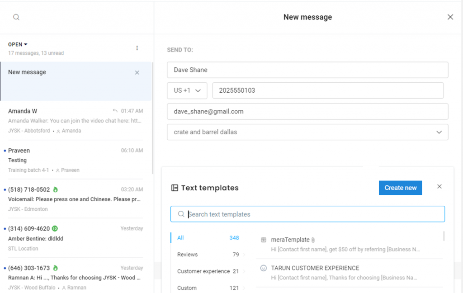Expand the crate and barrel dallas location dropdown
This screenshot has height=293, width=463.
(439, 132)
